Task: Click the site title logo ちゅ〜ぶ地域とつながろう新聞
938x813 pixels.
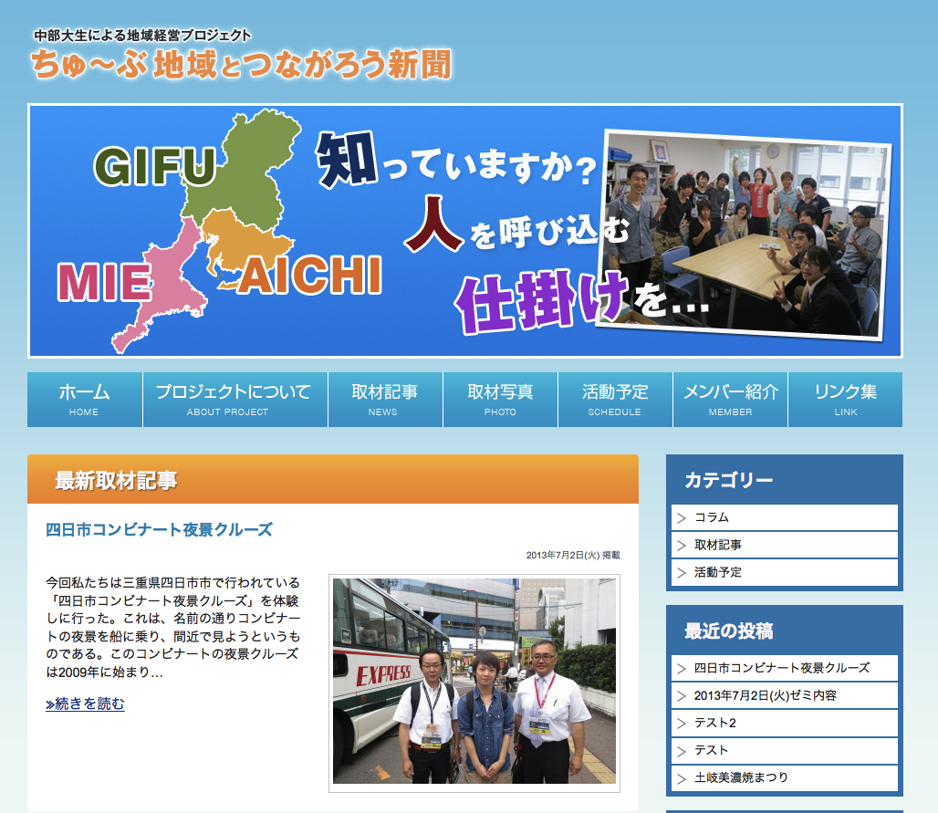Action: tap(241, 65)
